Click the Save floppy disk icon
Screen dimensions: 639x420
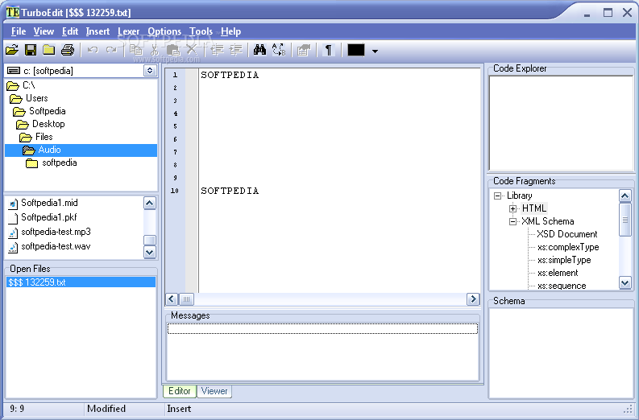[31, 50]
